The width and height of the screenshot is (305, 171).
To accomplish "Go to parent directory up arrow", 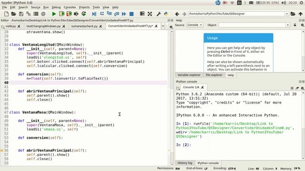I will 301,14.
